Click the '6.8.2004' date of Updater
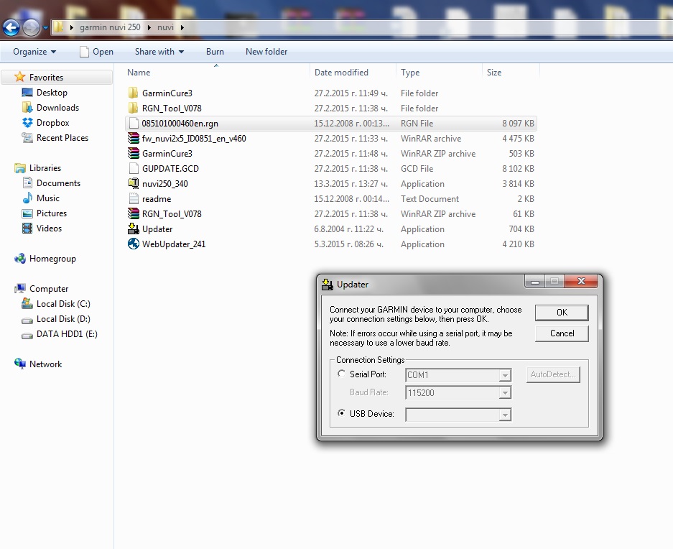Viewport: 673px width, 549px height. point(348,229)
